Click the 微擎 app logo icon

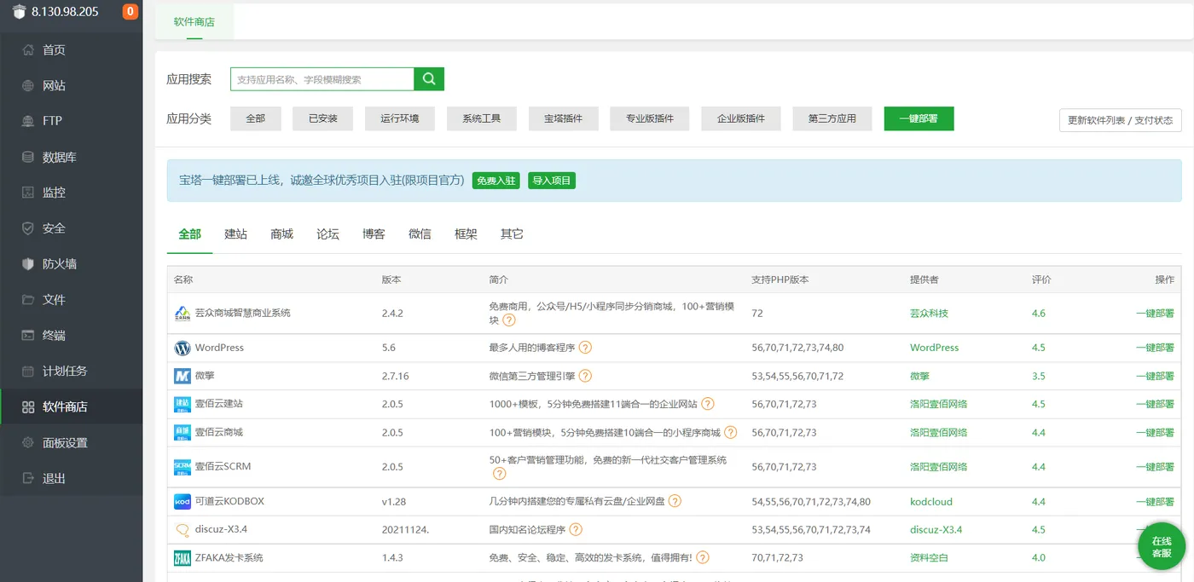(x=183, y=376)
